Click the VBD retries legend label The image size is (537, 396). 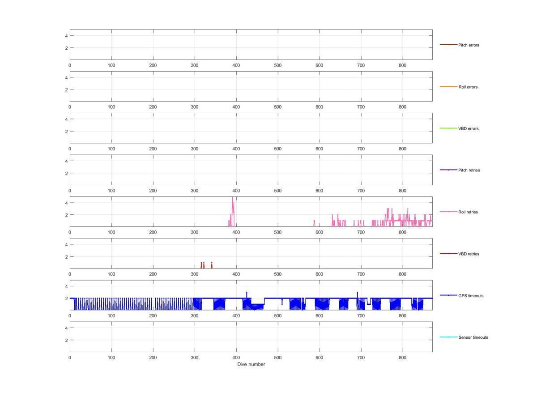[469, 254]
